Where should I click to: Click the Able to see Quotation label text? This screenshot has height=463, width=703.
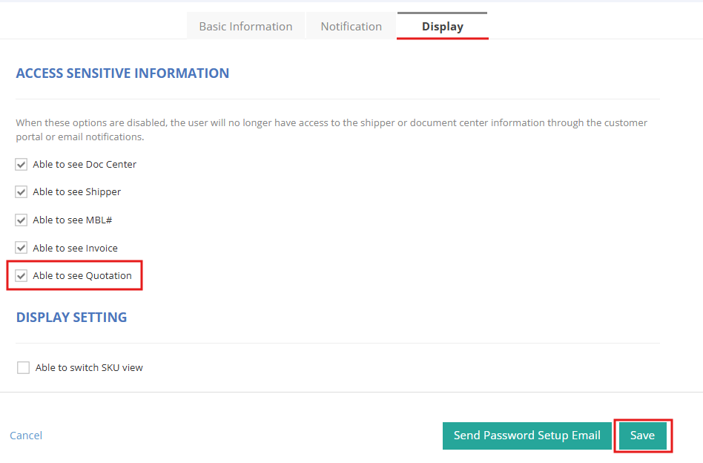84,275
